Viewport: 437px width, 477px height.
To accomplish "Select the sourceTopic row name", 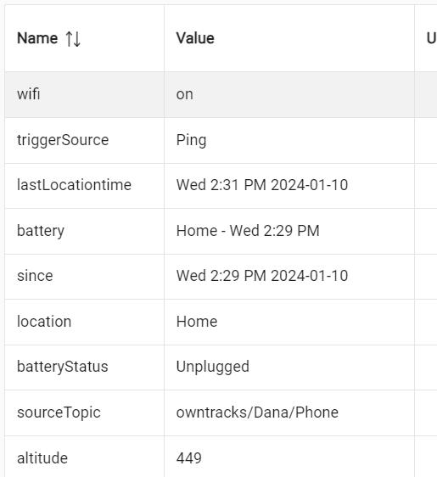I will (x=59, y=412).
